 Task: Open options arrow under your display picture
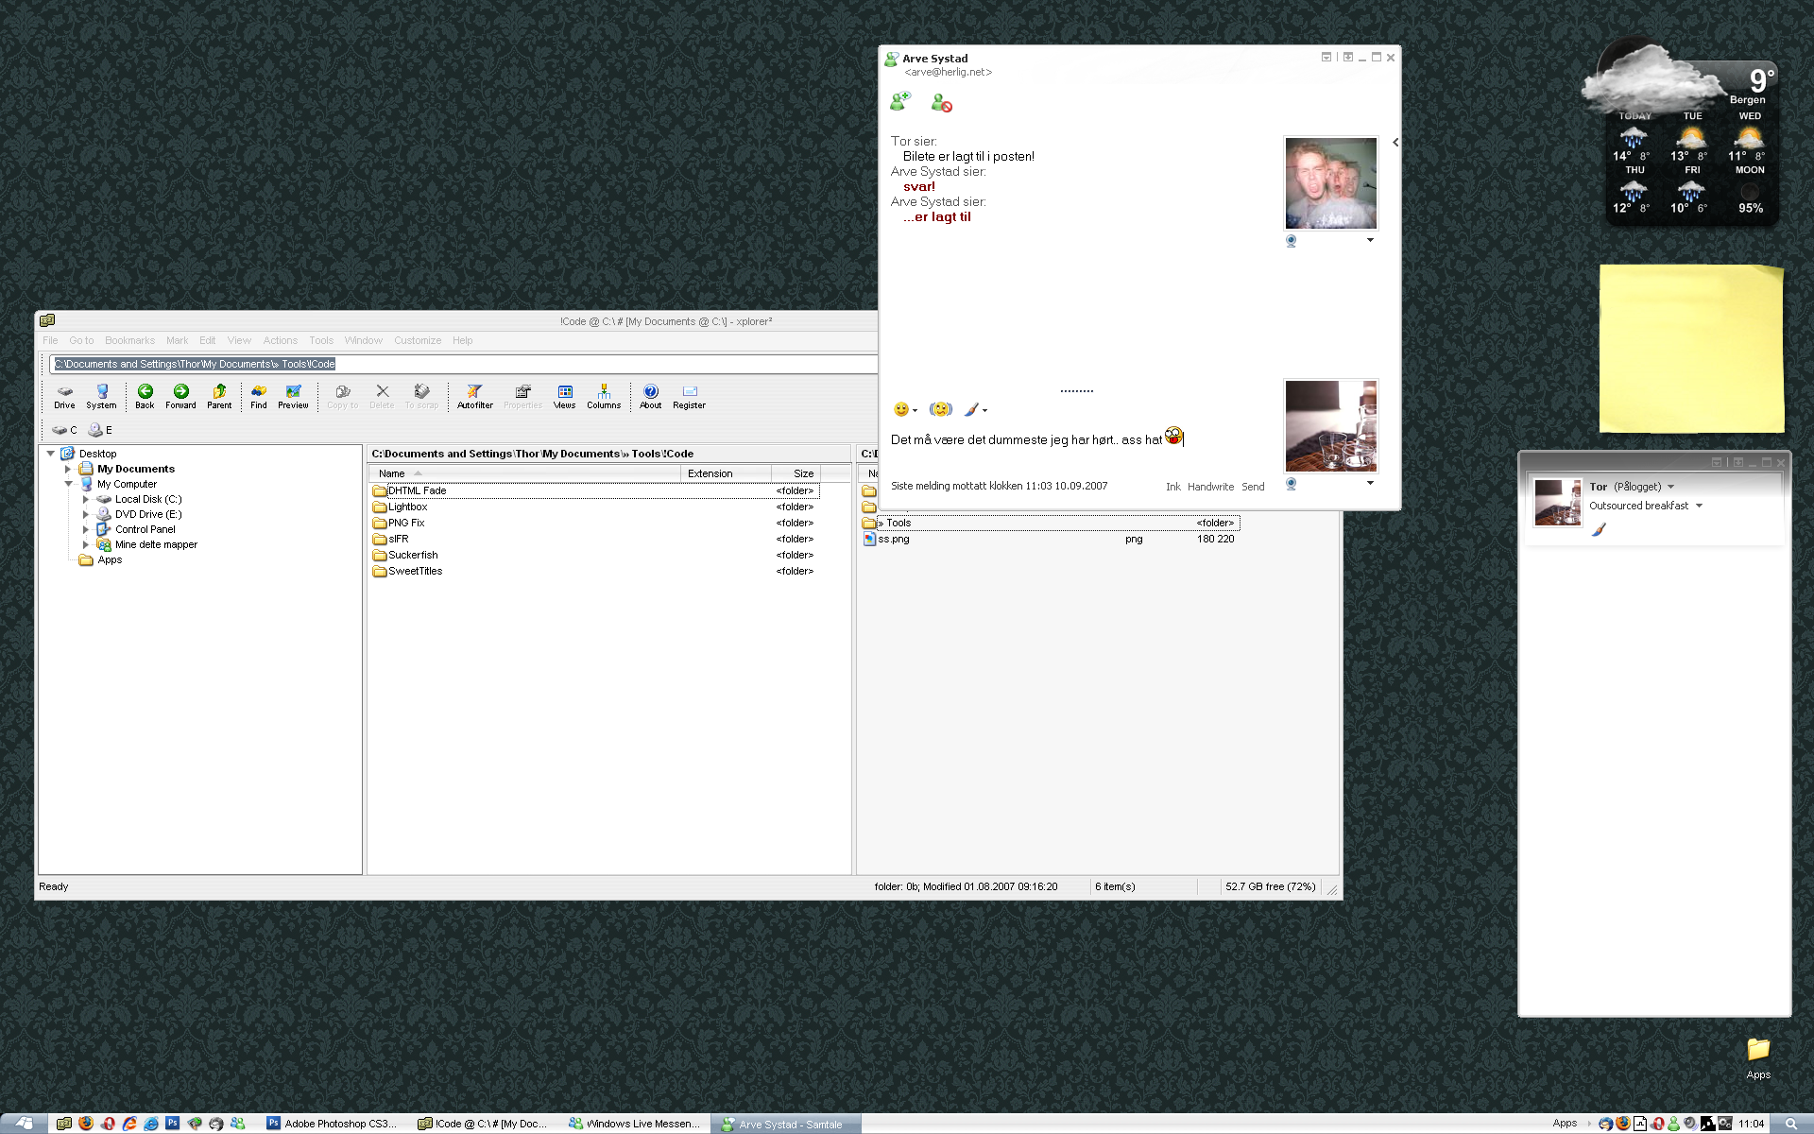pos(1370,483)
